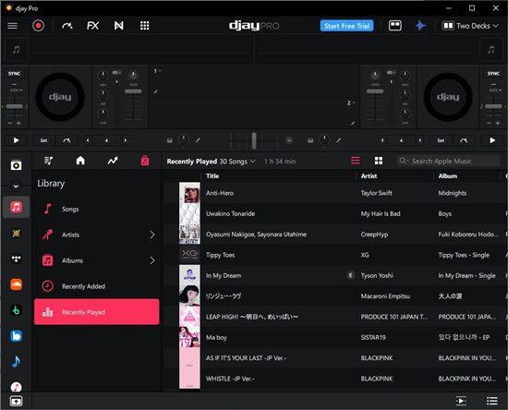Open the left deck tempo range dropdown

17,90
